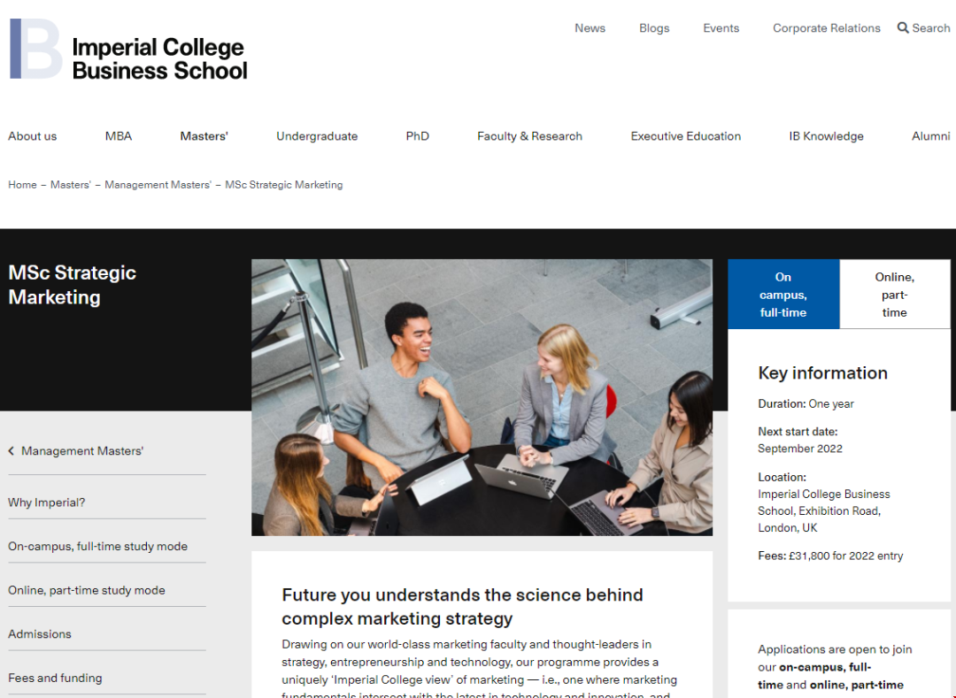Switch to the Online, part-time tab
Image resolution: width=956 pixels, height=698 pixels.
pyautogui.click(x=894, y=295)
